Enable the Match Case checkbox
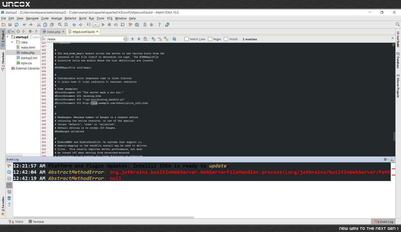 tap(187, 39)
